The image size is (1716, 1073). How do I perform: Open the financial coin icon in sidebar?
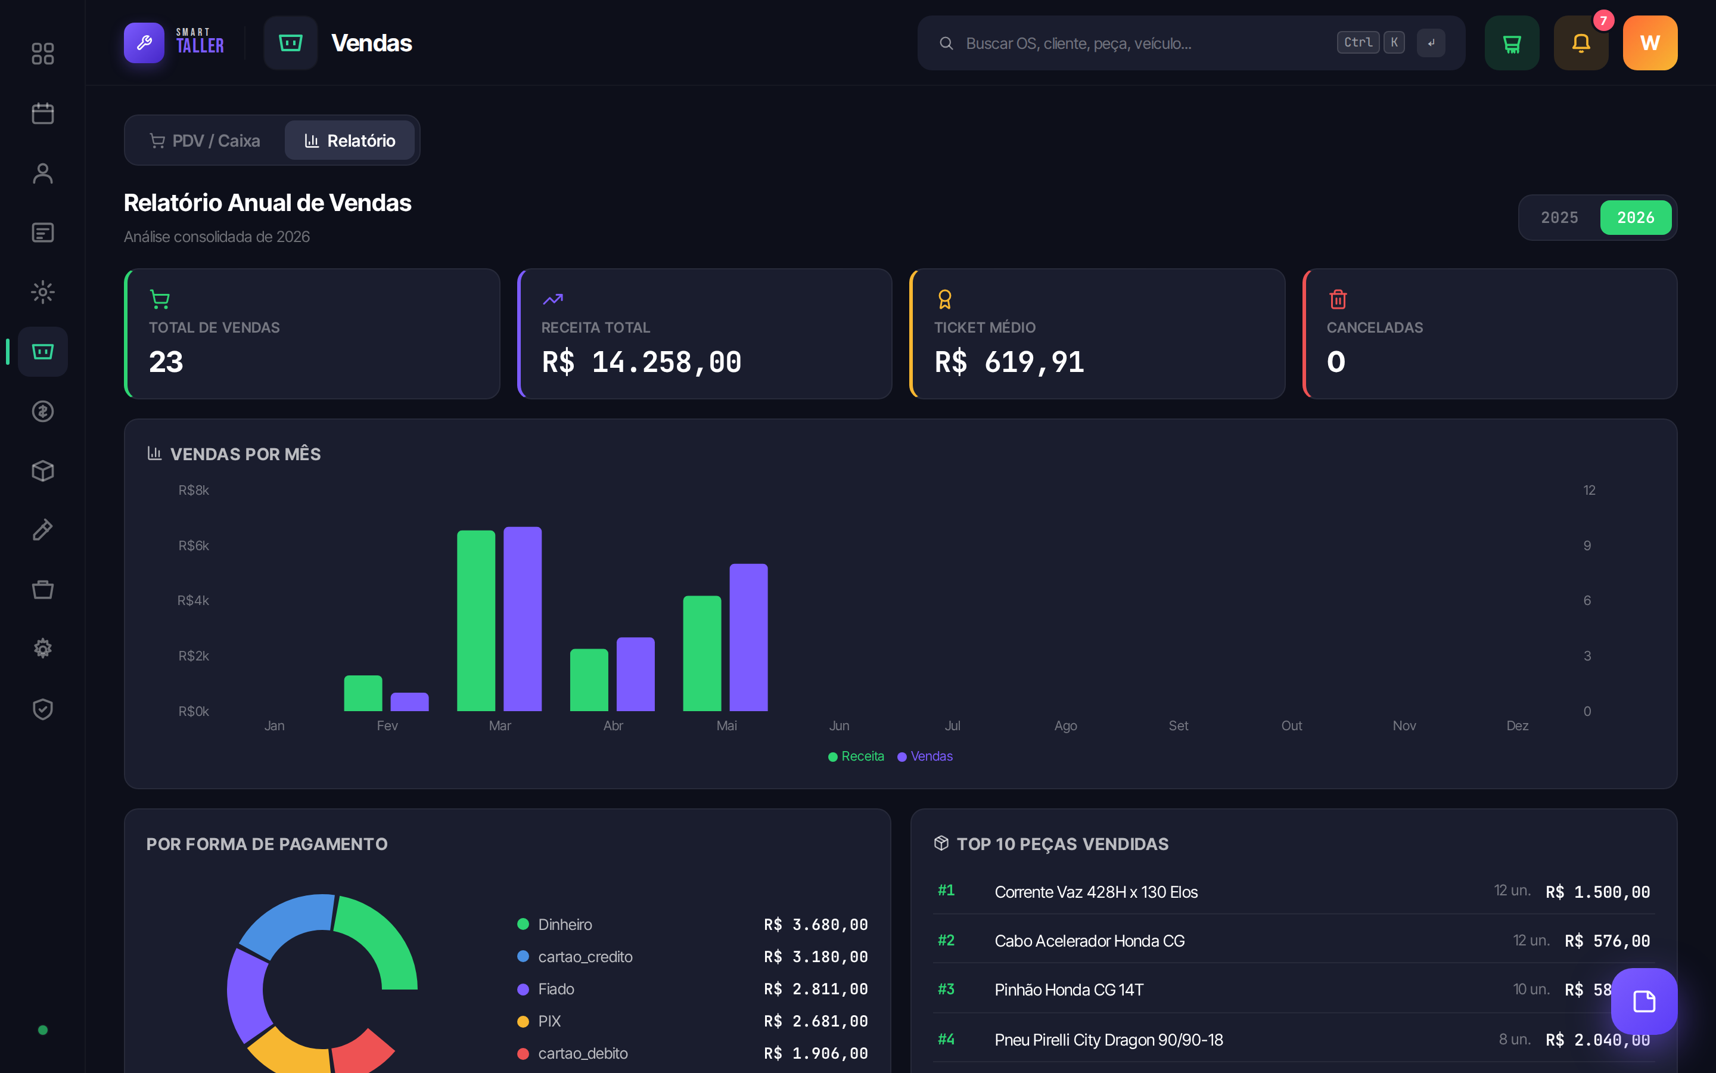[x=42, y=411]
